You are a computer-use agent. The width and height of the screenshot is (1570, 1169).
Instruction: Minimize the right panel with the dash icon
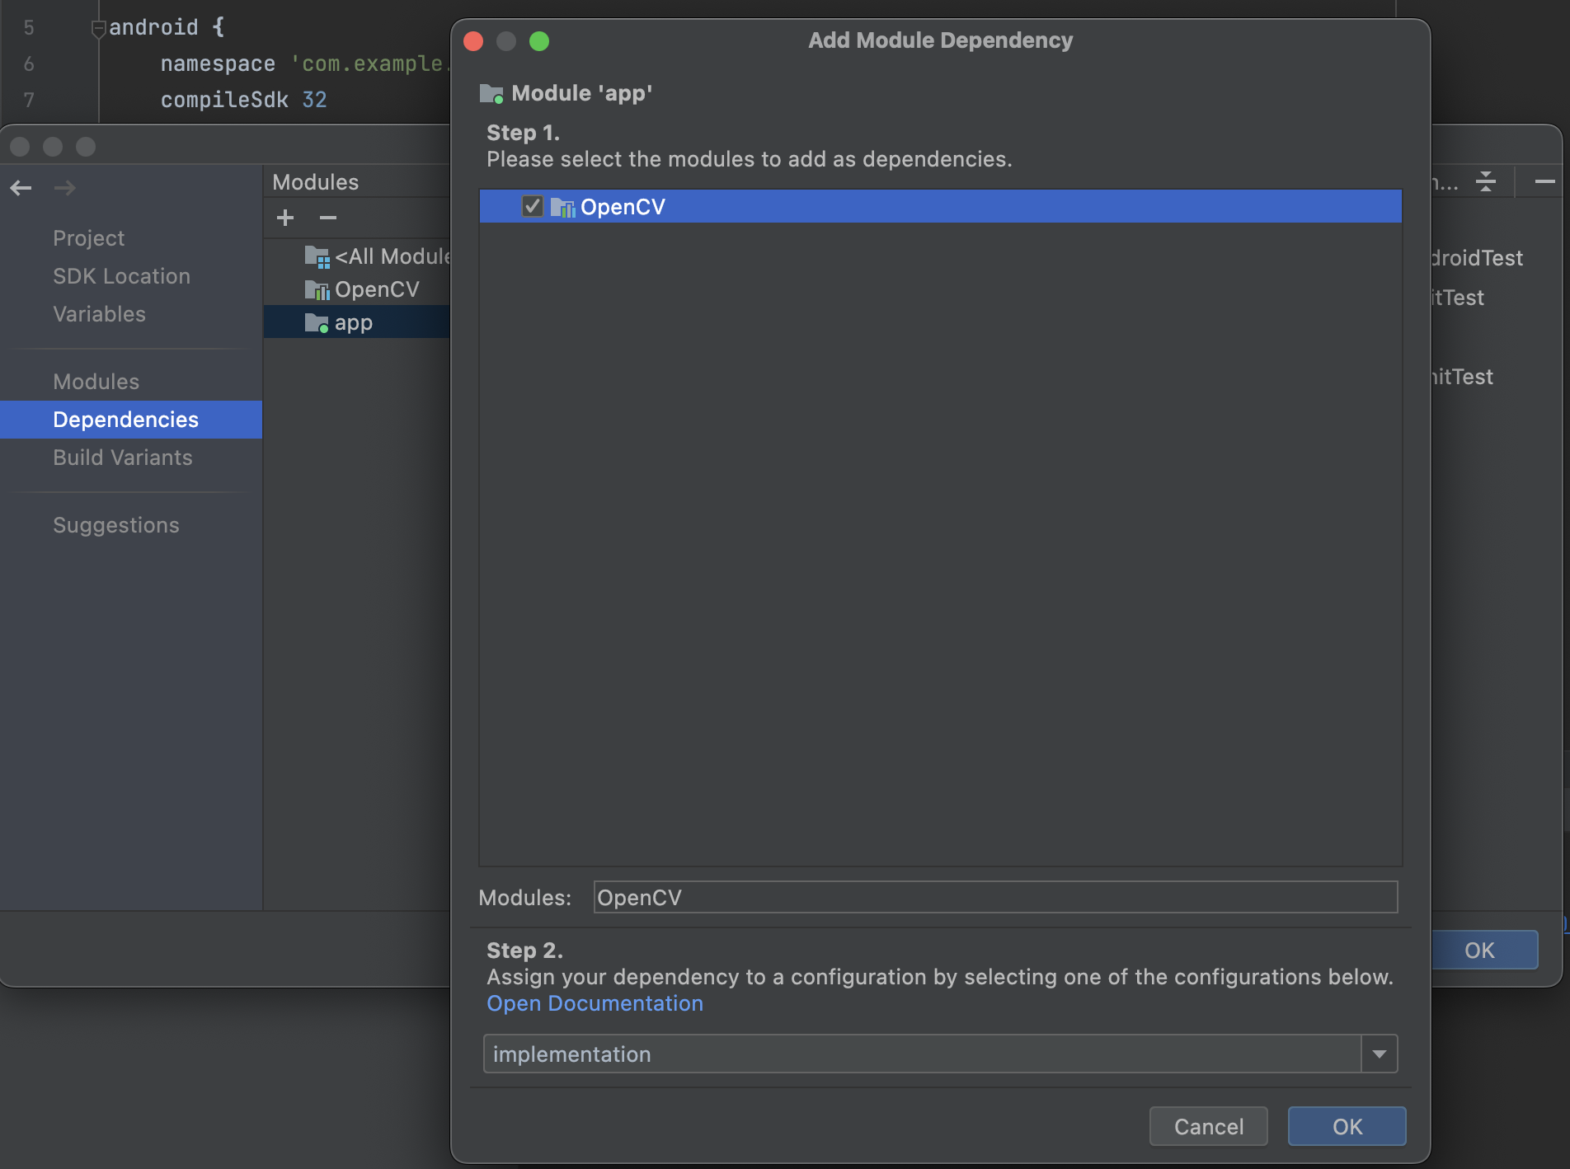[1545, 181]
